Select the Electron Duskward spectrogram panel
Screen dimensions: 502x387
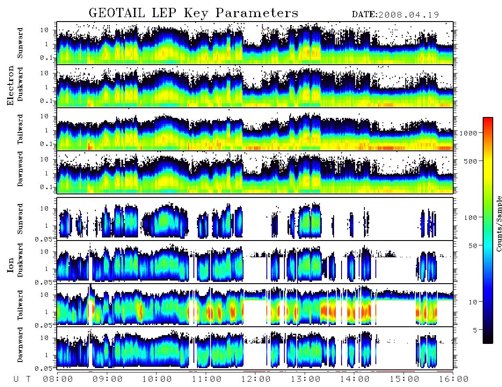[255, 86]
